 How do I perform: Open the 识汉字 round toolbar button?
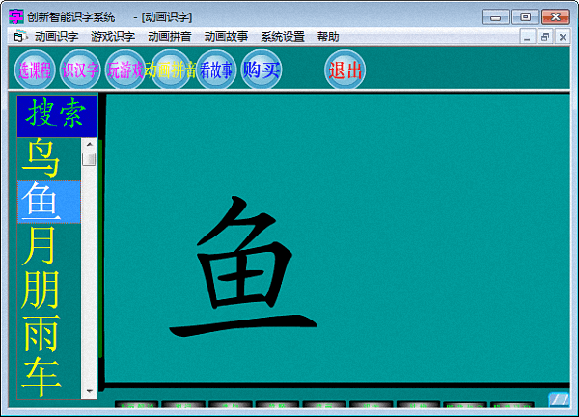click(x=80, y=69)
